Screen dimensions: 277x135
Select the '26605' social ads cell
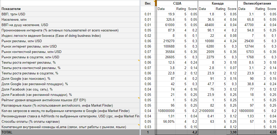pos(166,57)
